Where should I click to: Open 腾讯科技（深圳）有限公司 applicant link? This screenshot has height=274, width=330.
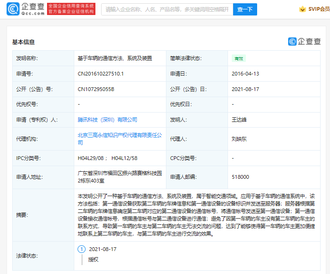107,120
